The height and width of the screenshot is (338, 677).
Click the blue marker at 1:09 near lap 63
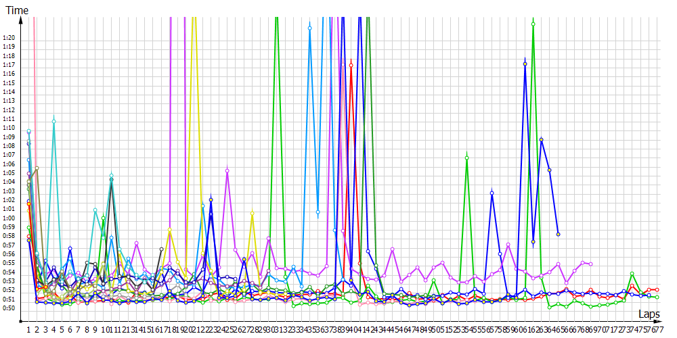point(542,140)
